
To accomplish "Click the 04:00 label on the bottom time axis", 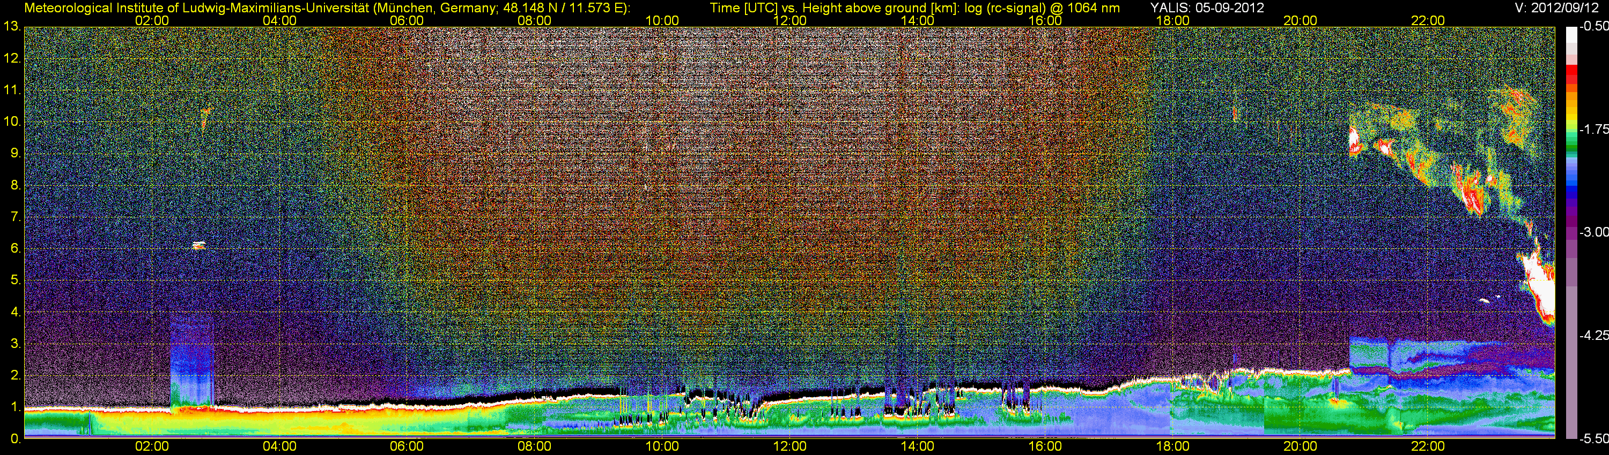I will click(279, 446).
